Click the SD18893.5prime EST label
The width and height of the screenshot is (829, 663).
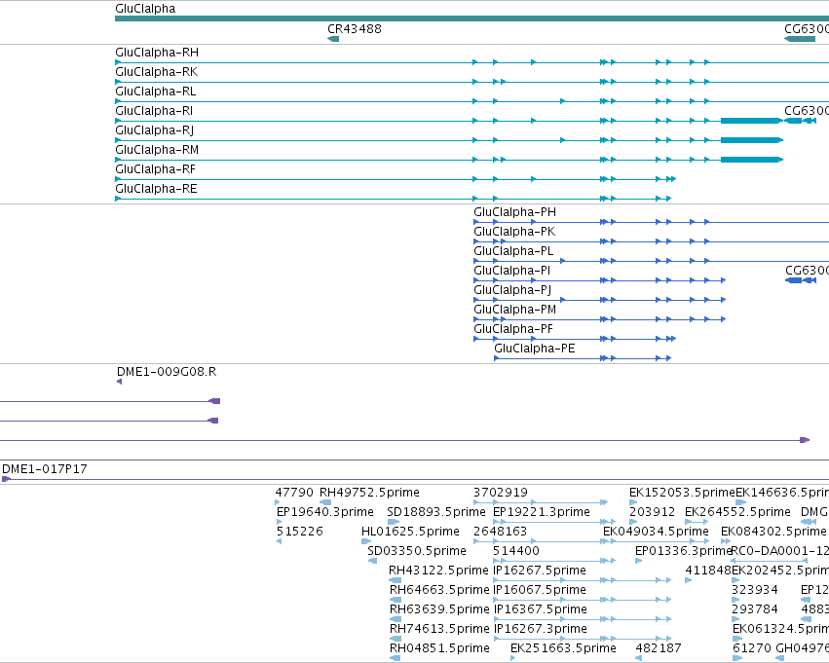(436, 512)
